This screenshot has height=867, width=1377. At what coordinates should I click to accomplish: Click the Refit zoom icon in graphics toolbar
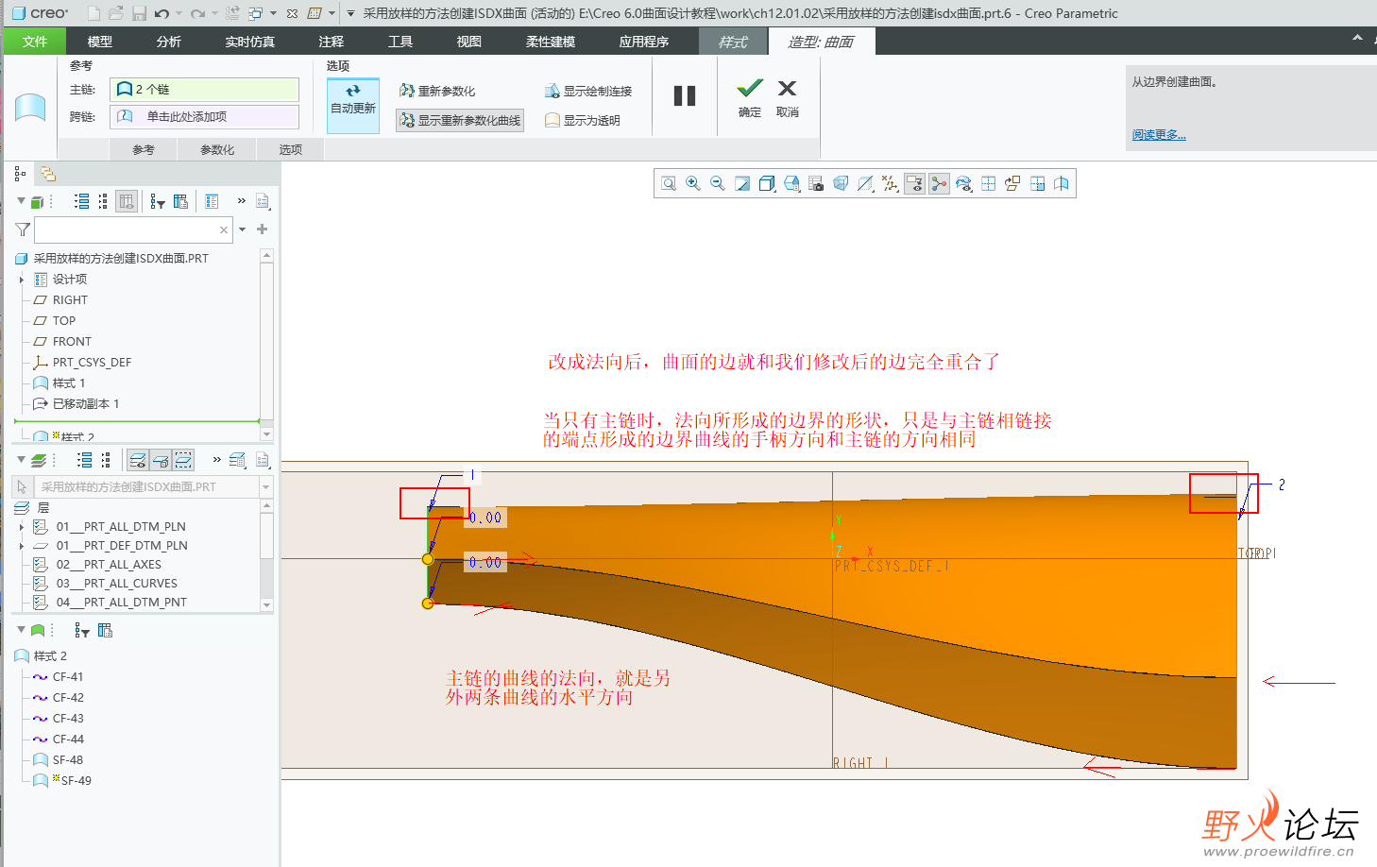[x=669, y=183]
